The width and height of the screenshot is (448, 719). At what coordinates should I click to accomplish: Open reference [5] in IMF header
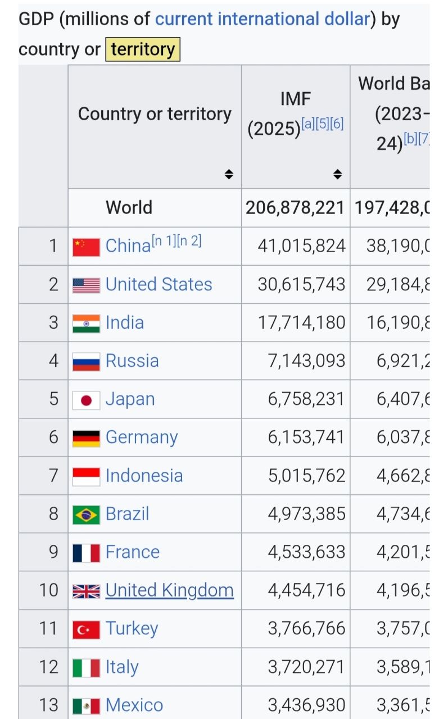tap(322, 124)
